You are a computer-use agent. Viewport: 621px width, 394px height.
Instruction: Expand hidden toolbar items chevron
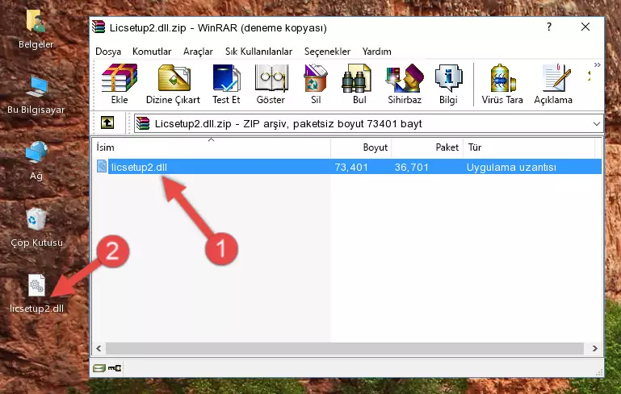pos(597,64)
